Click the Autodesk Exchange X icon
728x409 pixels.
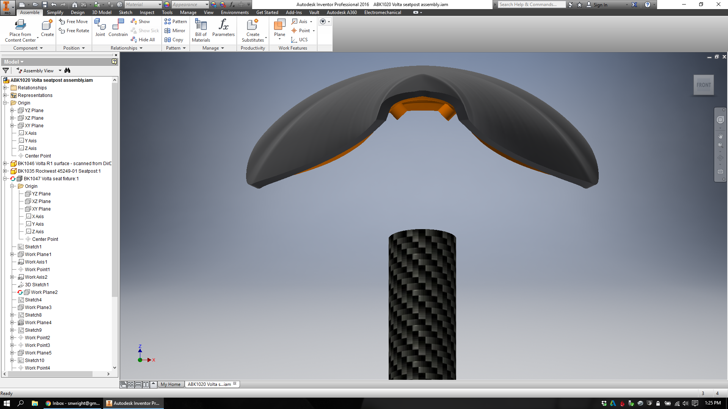(x=634, y=5)
